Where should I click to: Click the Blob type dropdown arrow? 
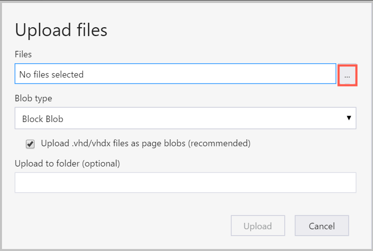pyautogui.click(x=349, y=119)
